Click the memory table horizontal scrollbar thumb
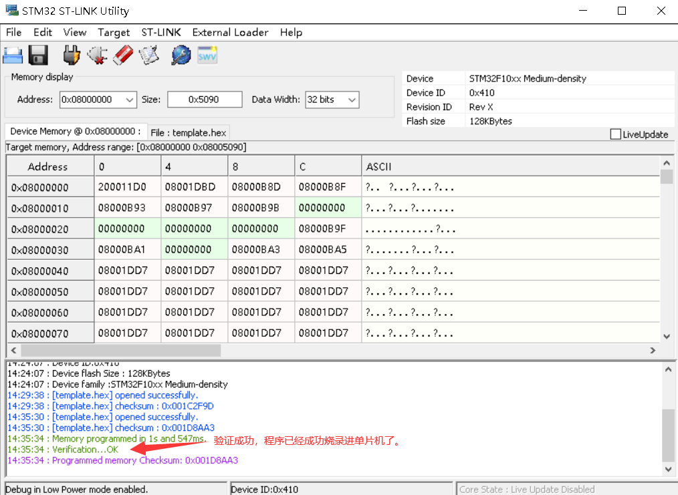 120,350
